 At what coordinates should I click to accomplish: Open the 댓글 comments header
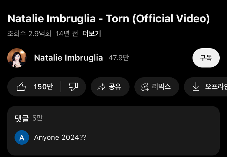pos(22,118)
